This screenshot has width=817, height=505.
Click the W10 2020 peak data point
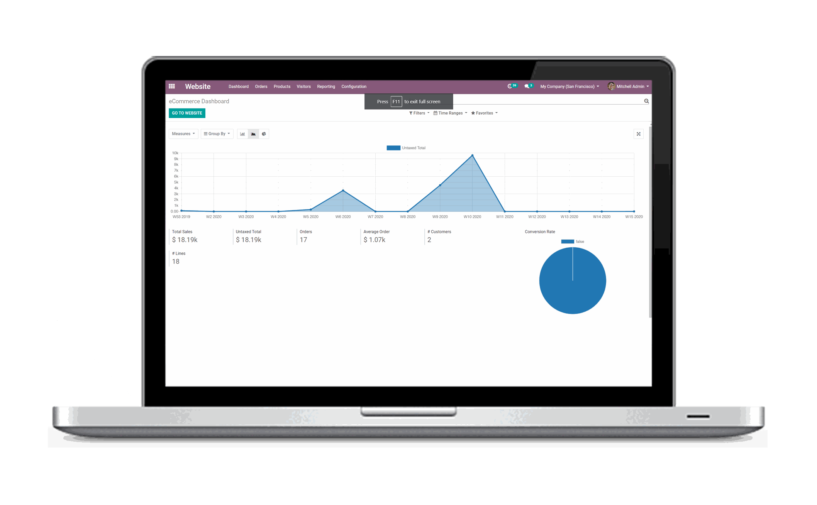(471, 155)
